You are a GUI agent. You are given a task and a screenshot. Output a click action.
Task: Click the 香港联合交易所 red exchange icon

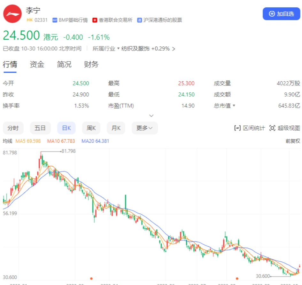(95, 20)
